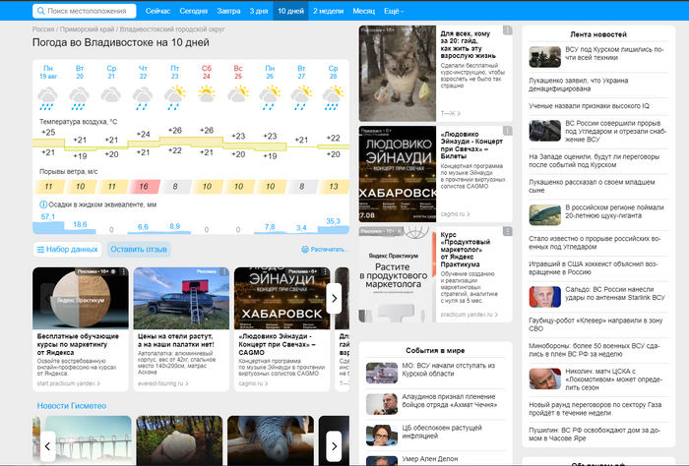The width and height of the screenshot is (689, 466).
Task: Go to previous Гисметео news slide
Action: click(47, 446)
